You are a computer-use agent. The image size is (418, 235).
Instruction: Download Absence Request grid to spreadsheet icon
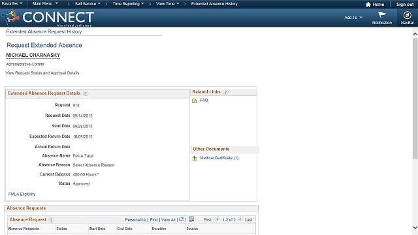(191, 219)
